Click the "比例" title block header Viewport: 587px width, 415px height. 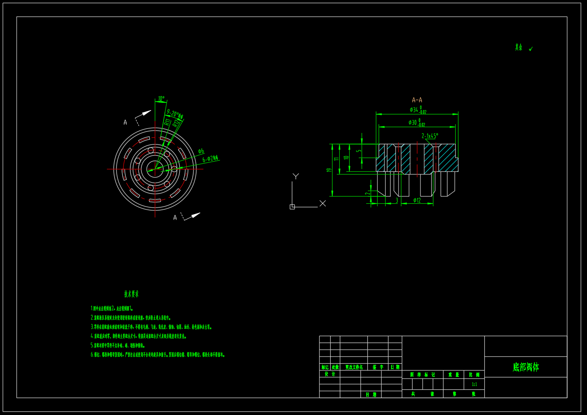(474, 374)
